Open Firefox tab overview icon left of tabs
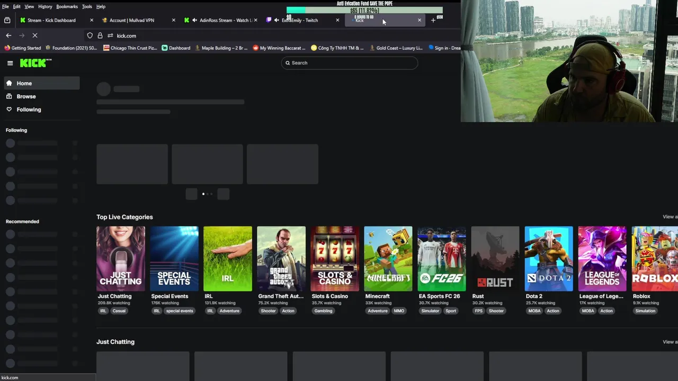 coord(7,20)
